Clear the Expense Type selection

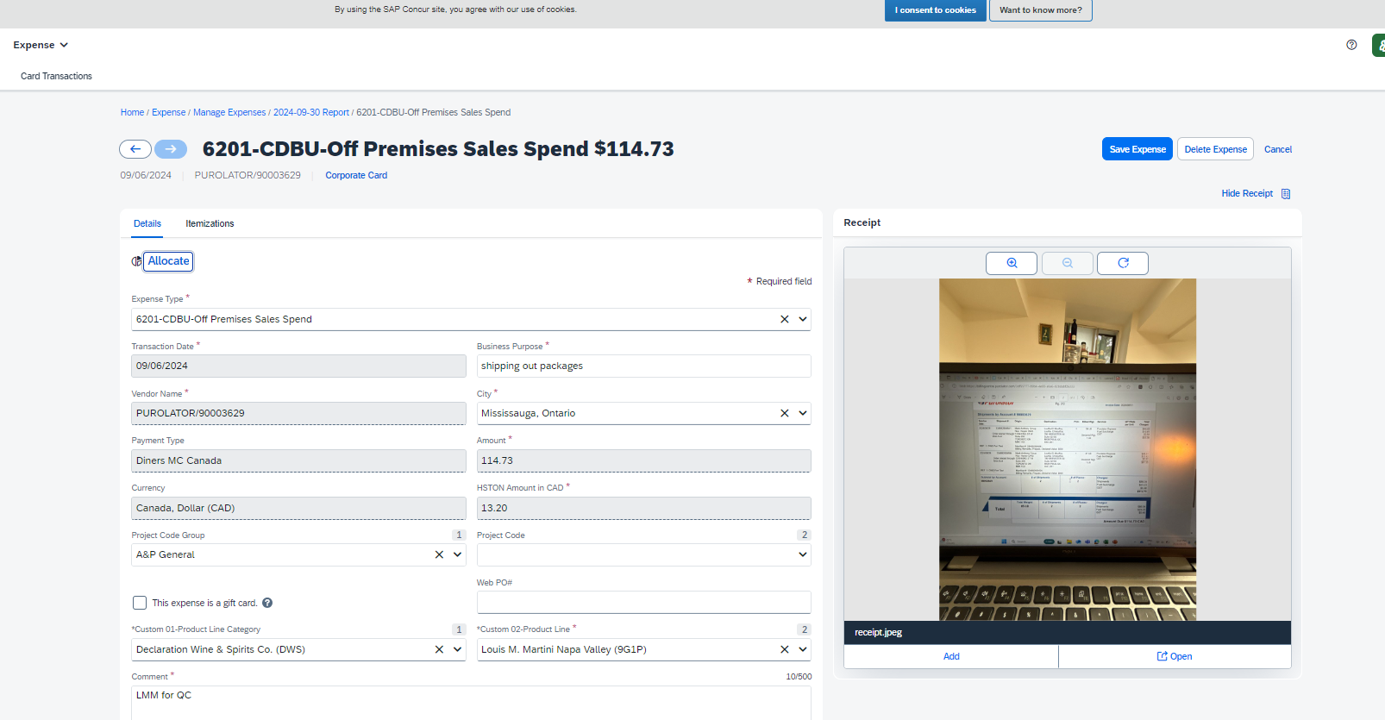click(784, 319)
